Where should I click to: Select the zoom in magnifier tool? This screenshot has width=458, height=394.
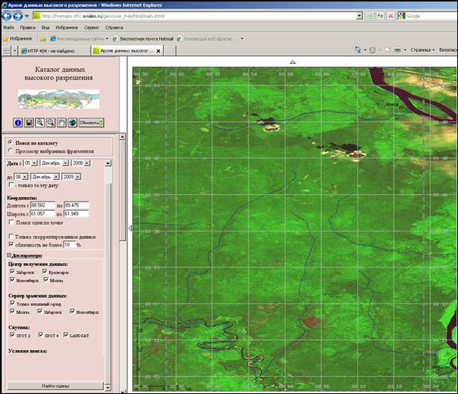(x=40, y=122)
